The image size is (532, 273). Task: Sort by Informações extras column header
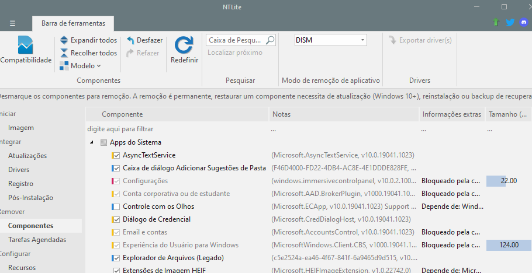[x=452, y=114]
